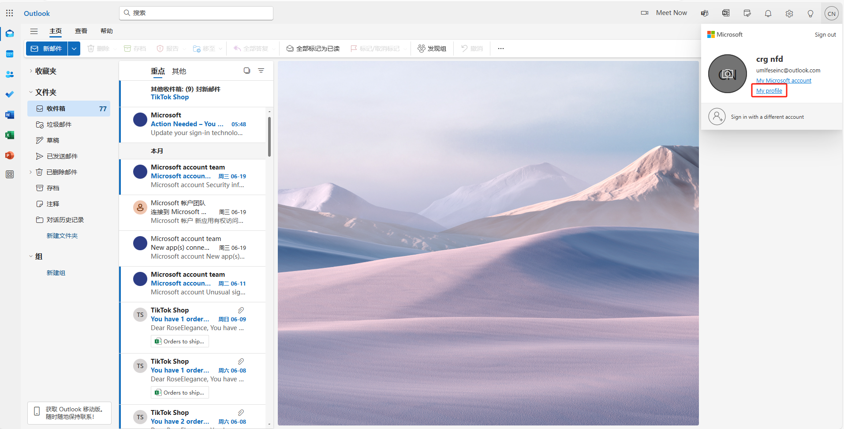Open People in the left app rail

[x=10, y=74]
